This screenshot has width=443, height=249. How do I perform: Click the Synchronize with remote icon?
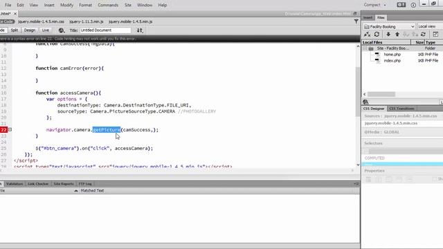(x=423, y=34)
